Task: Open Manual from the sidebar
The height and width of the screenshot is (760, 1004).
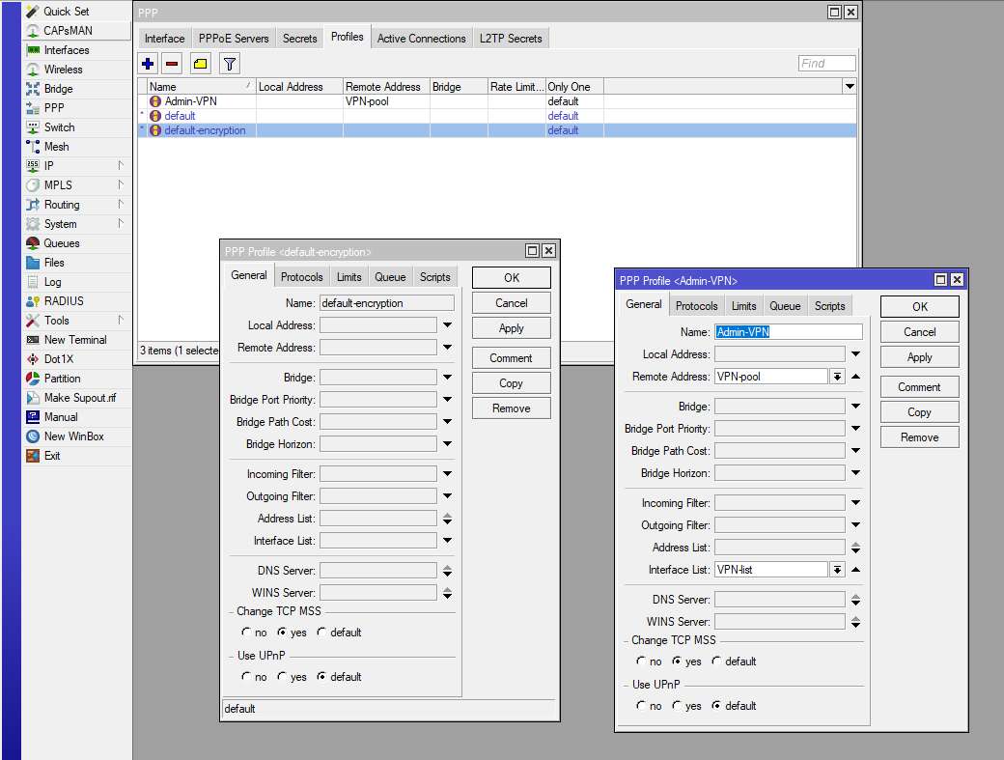Action: (x=61, y=417)
